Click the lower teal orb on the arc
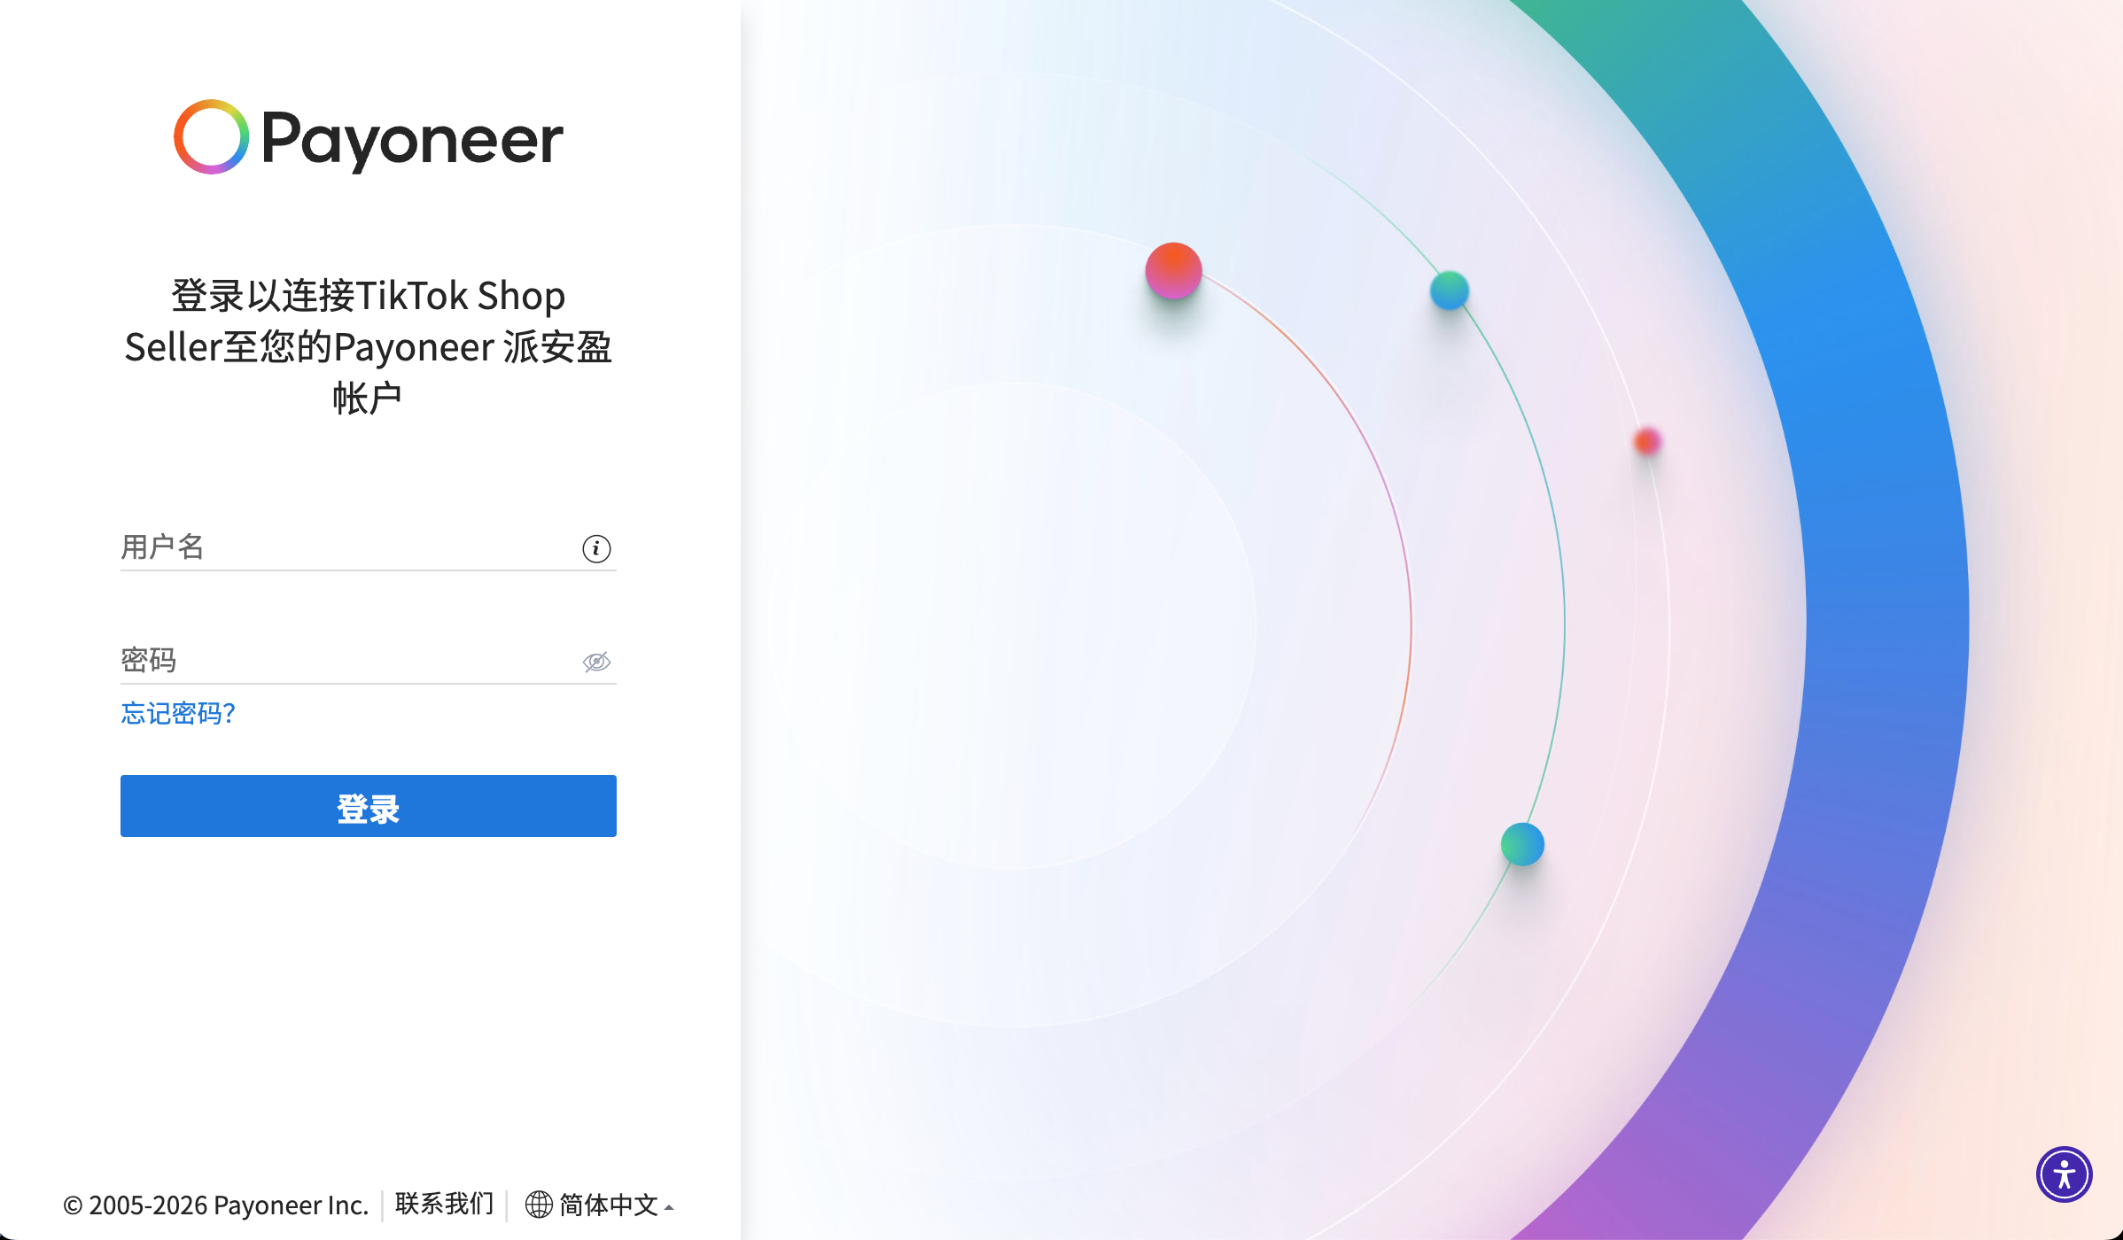 [1522, 844]
